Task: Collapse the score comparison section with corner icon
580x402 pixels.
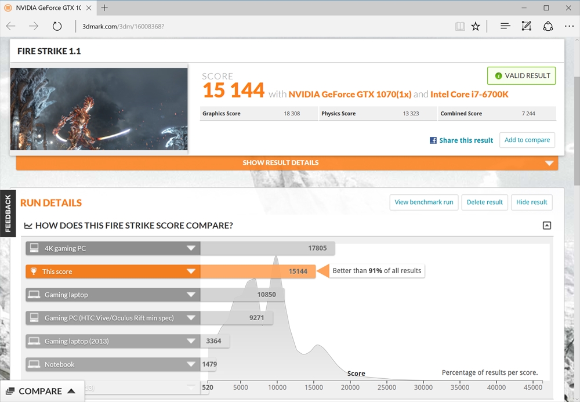Action: pos(547,226)
